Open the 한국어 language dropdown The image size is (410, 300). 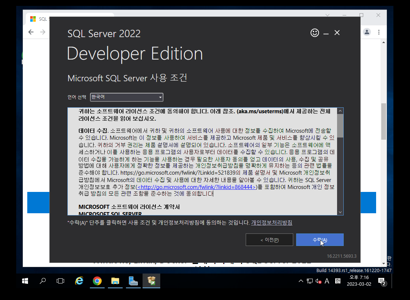click(127, 97)
